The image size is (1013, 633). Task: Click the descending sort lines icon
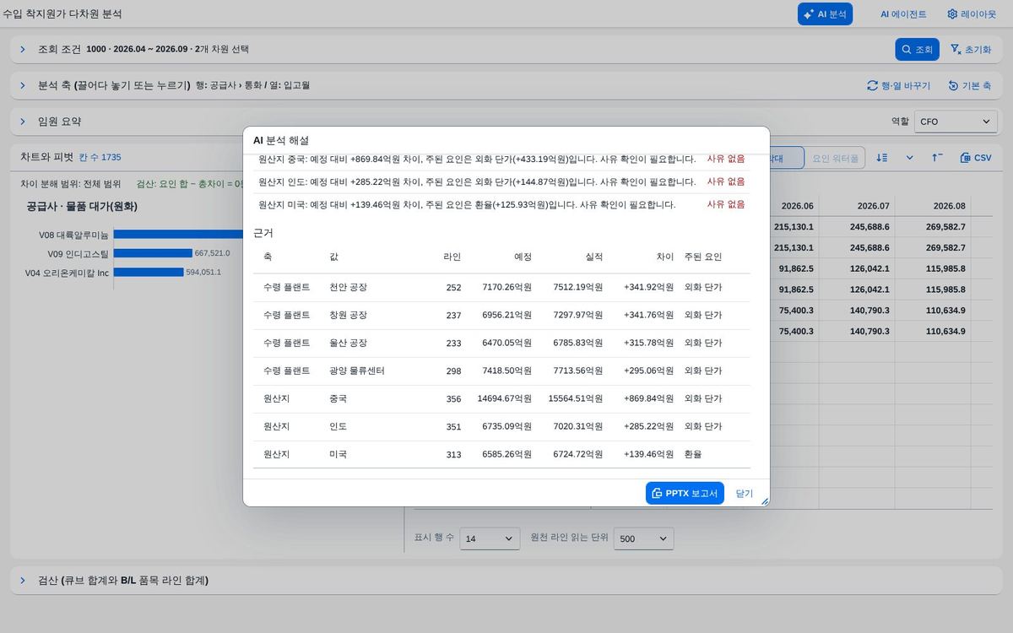(x=882, y=158)
